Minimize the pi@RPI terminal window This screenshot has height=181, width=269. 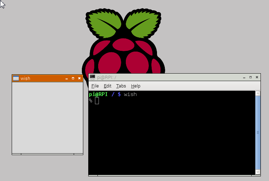click(x=244, y=77)
